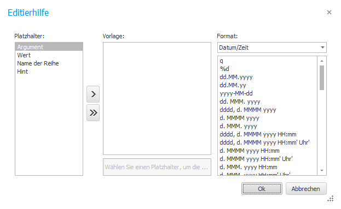
Task: Close the Editierhilfe dialog with X
Action: point(329,13)
